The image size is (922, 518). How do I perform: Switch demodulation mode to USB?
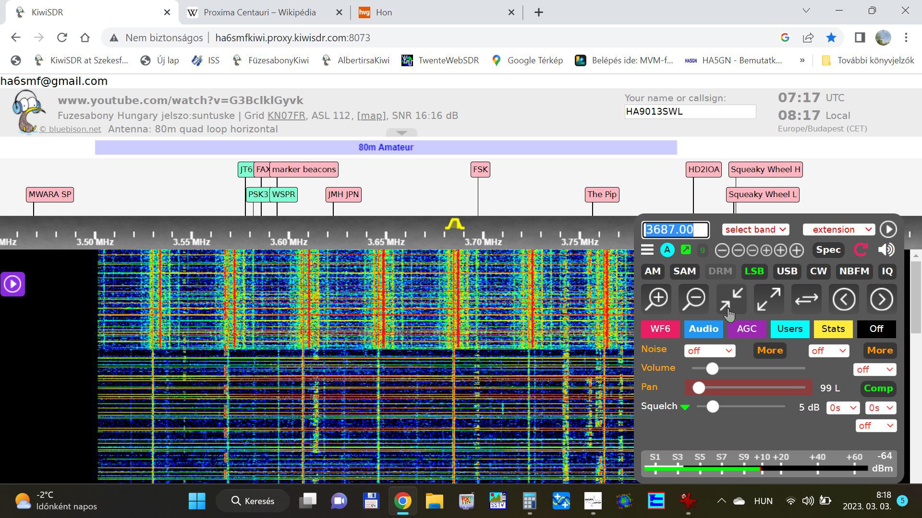[787, 271]
